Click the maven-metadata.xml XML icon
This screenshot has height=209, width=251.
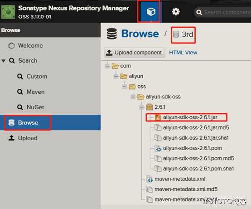(x=150, y=179)
